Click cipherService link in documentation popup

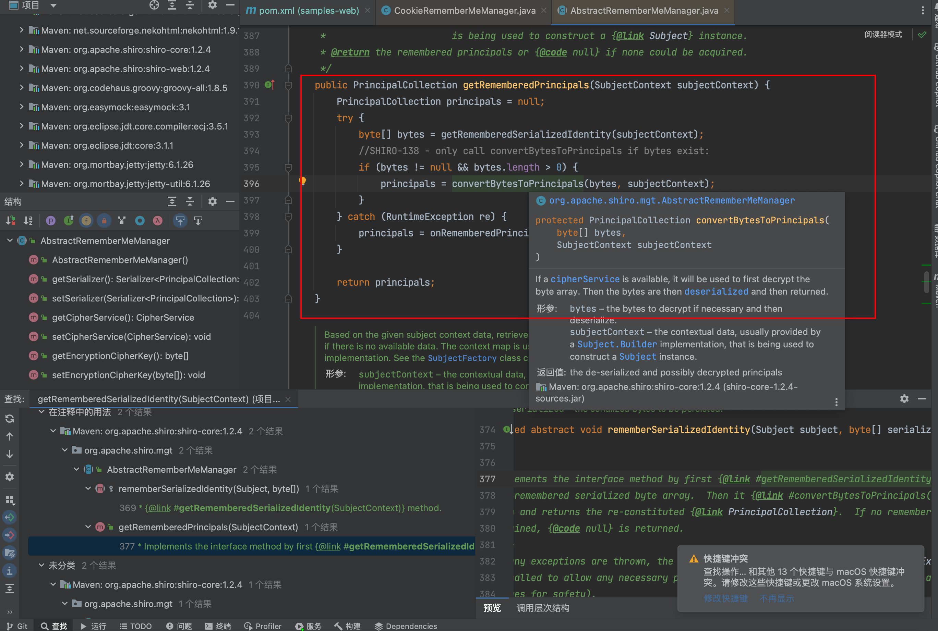(x=585, y=279)
